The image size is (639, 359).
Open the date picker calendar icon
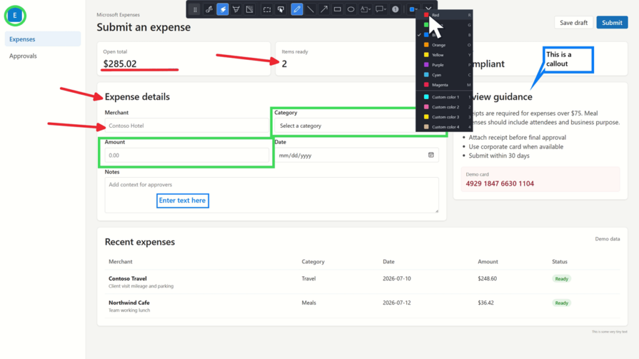(431, 155)
